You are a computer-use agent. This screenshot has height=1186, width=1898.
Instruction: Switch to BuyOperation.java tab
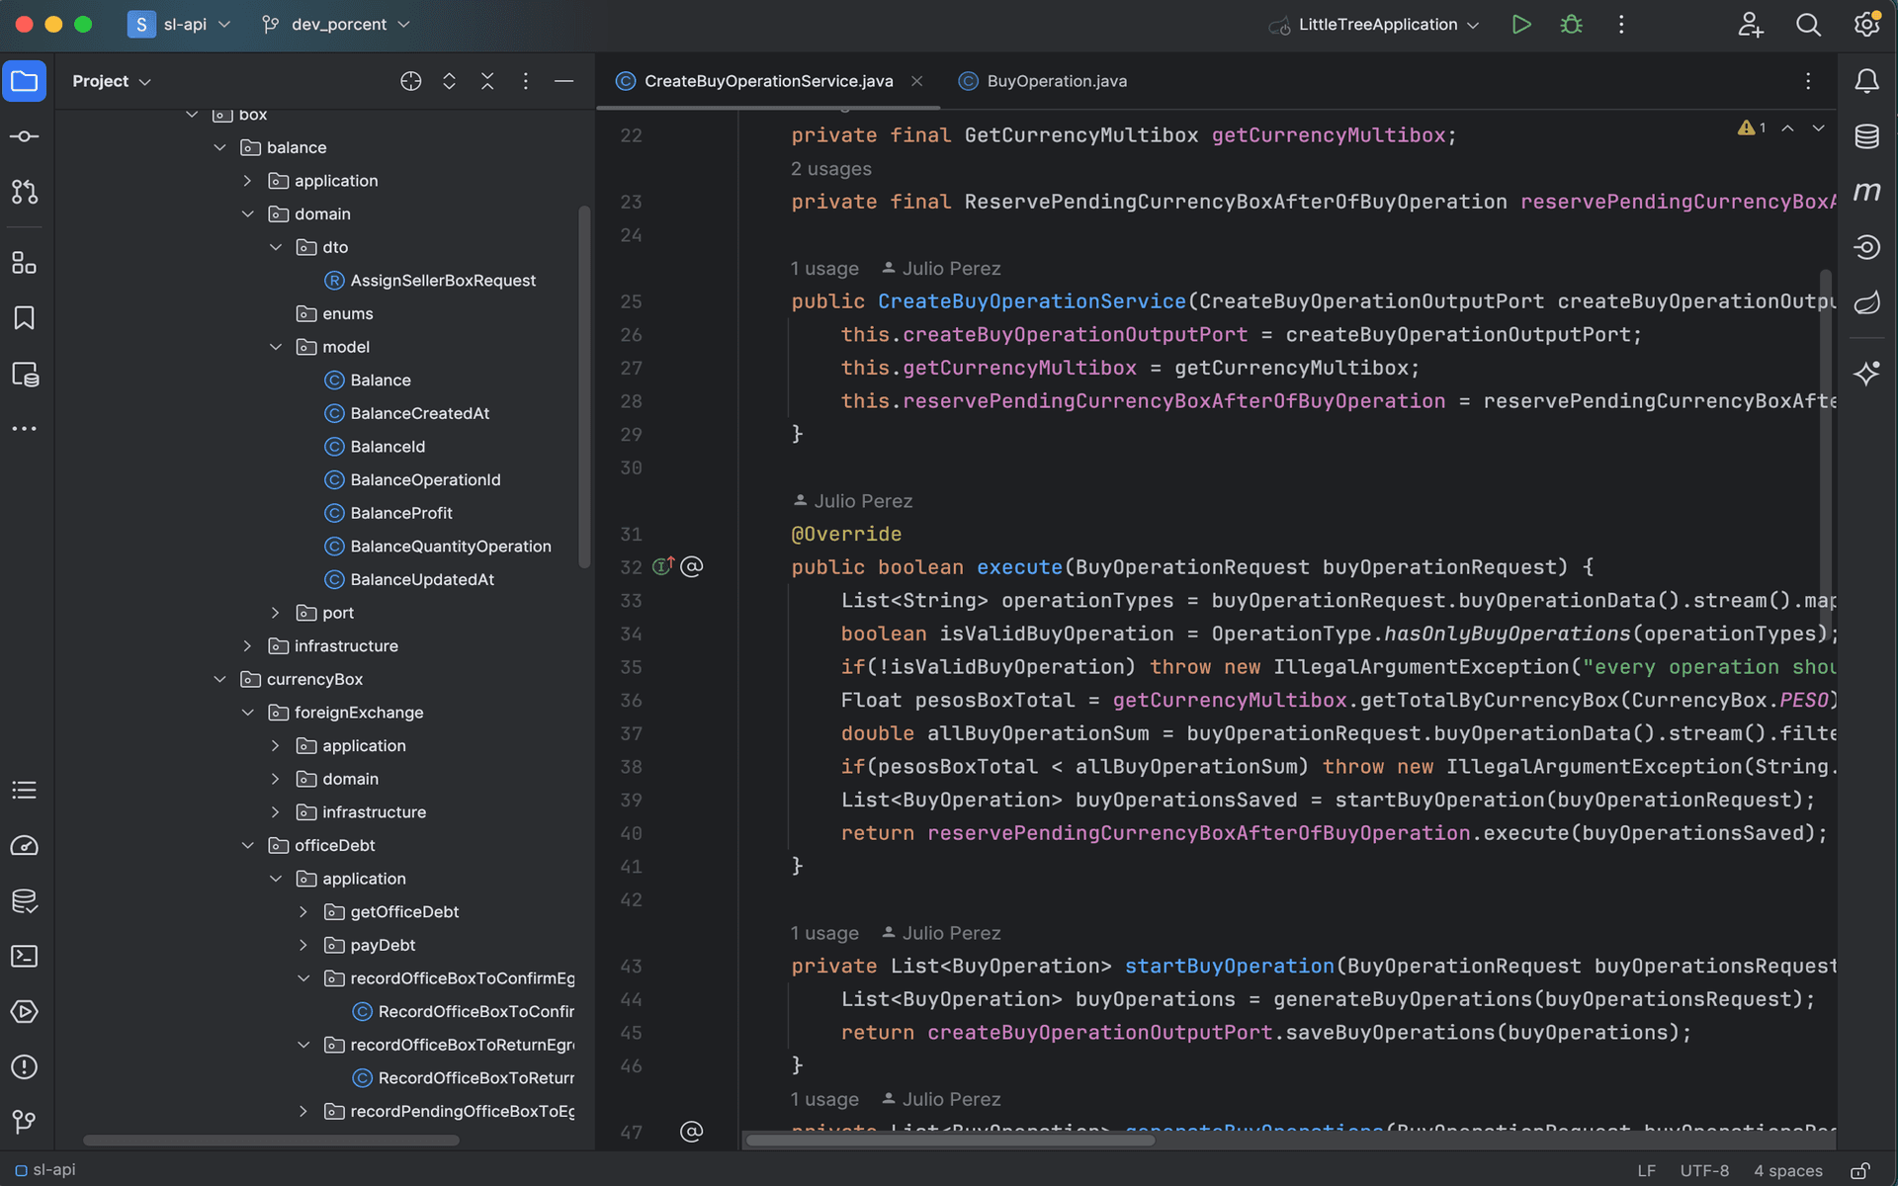[x=1044, y=81]
